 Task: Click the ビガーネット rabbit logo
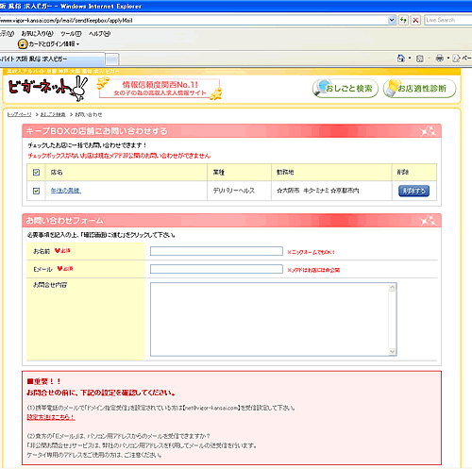[x=48, y=88]
